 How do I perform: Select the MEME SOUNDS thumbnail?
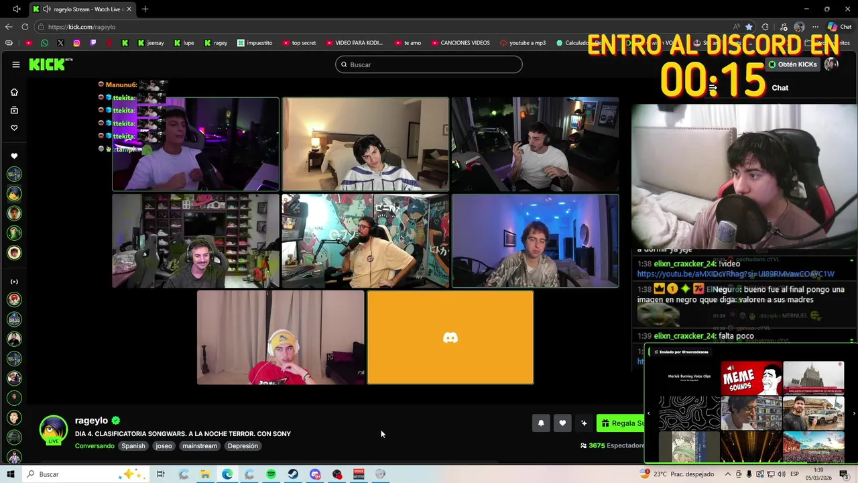[x=751, y=378]
